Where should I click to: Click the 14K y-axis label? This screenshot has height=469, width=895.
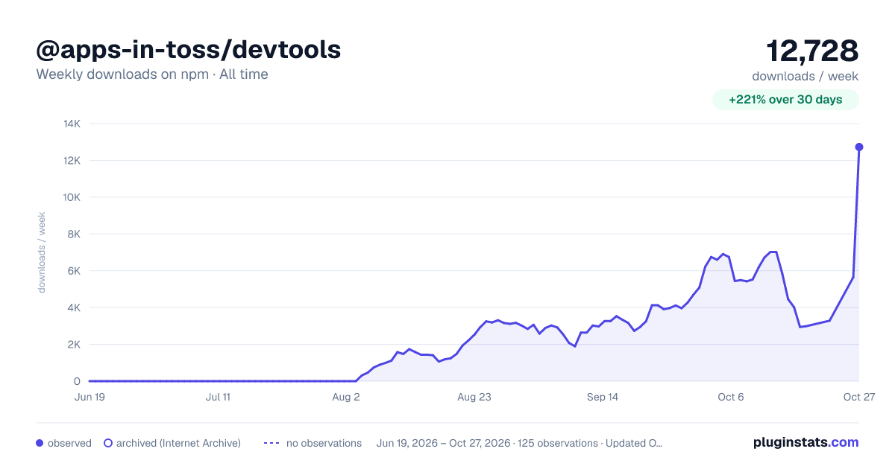72,124
